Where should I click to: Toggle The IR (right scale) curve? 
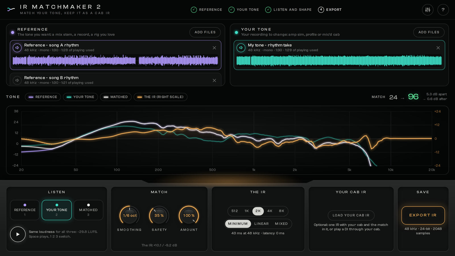click(160, 97)
